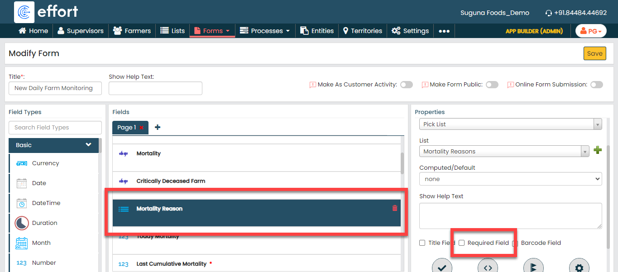Open the Computed/Default dropdown
The image size is (618, 272).
510,179
